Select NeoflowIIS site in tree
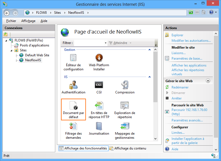 33,60
